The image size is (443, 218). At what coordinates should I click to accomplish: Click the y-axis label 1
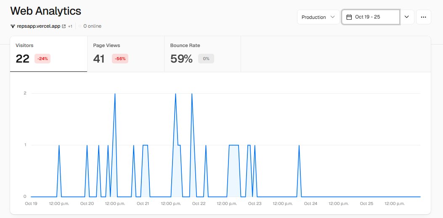(25, 145)
